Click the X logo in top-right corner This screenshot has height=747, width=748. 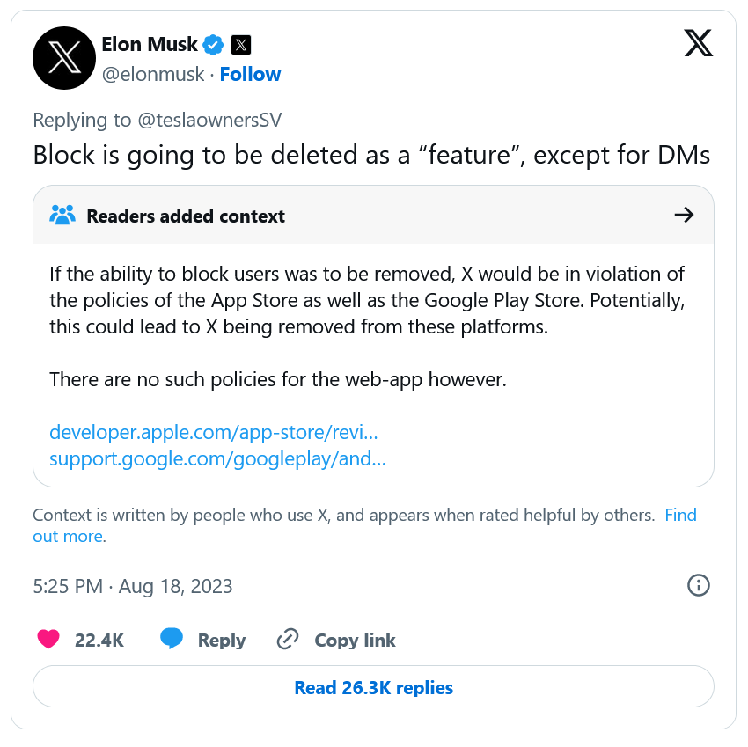[x=699, y=42]
